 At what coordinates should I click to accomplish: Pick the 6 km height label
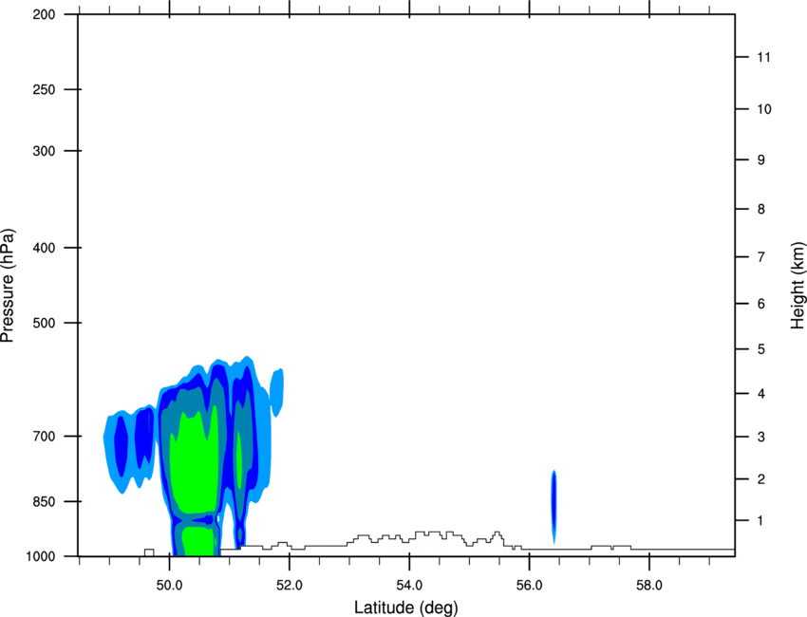pyautogui.click(x=761, y=304)
